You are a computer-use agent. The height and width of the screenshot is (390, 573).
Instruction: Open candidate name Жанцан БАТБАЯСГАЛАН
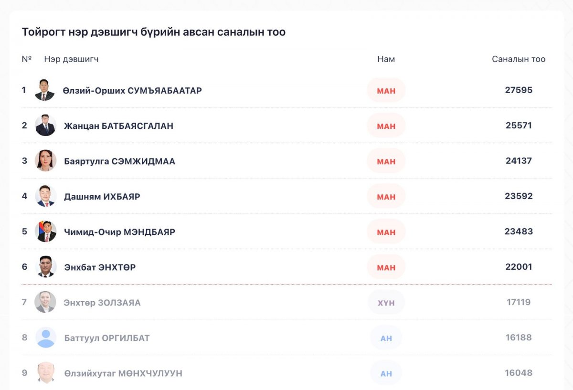pos(118,126)
